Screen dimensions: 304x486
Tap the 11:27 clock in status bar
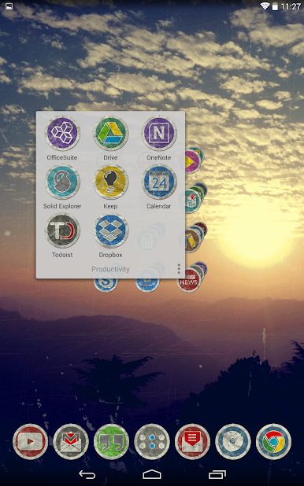[x=291, y=6]
